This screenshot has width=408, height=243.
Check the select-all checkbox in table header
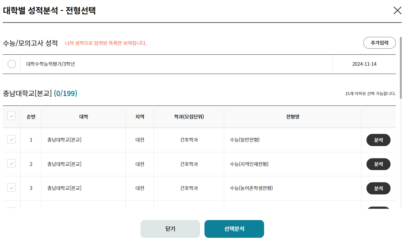click(x=12, y=116)
